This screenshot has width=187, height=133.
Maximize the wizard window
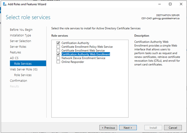click(170, 4)
